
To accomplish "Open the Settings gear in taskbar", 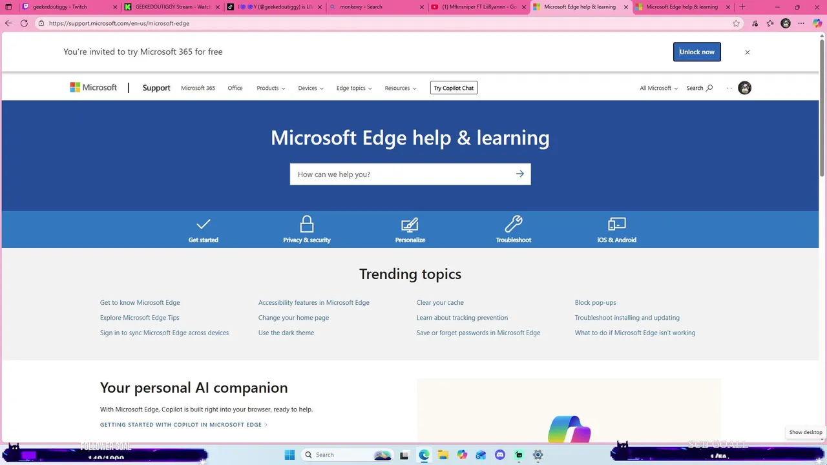I will point(538,455).
